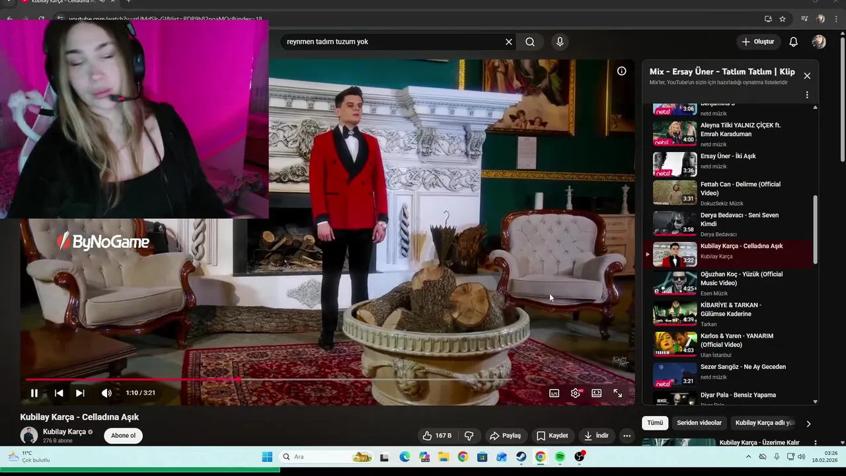The image size is (846, 476).
Task: Open Oğuzhan Koç - Yüzük thumbnail
Action: [x=675, y=283]
